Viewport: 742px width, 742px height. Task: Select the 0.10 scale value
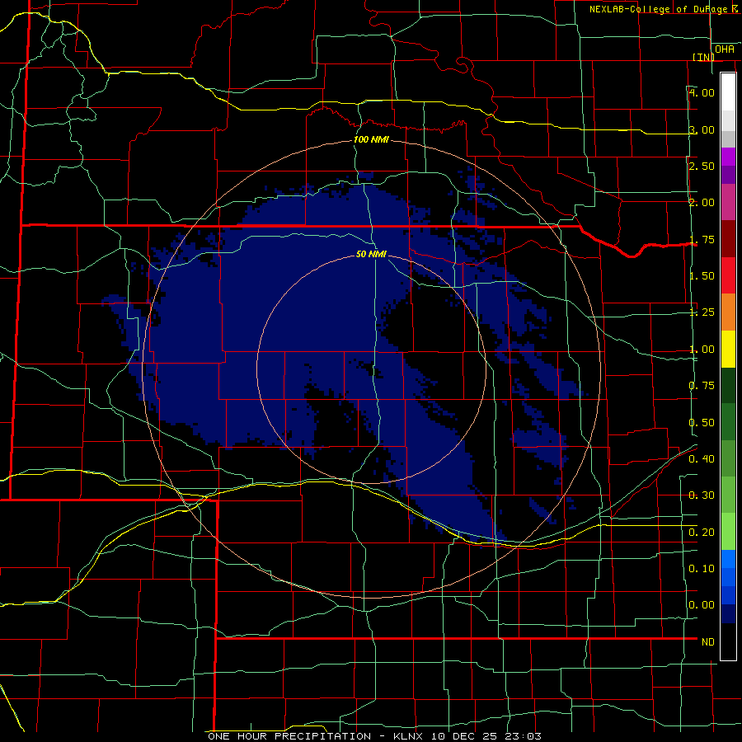coord(702,569)
